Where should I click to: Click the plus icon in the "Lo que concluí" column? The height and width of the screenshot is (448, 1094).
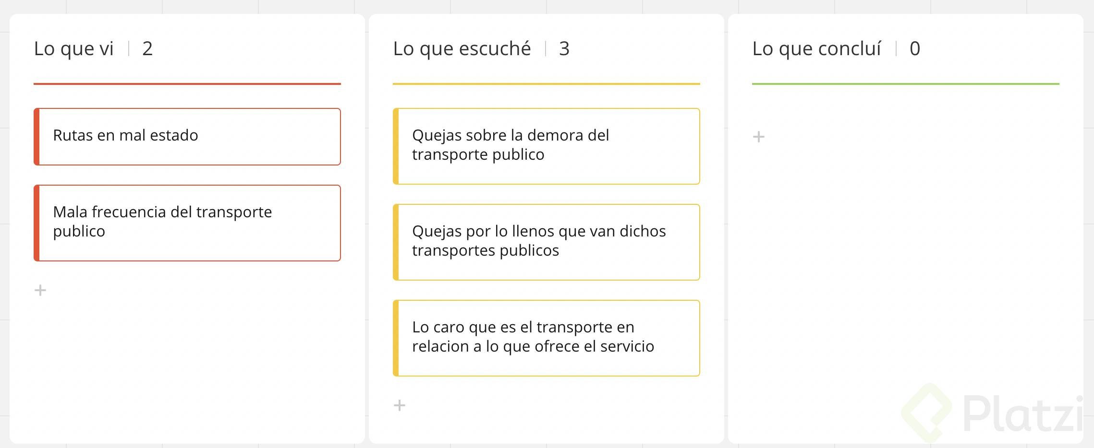758,137
